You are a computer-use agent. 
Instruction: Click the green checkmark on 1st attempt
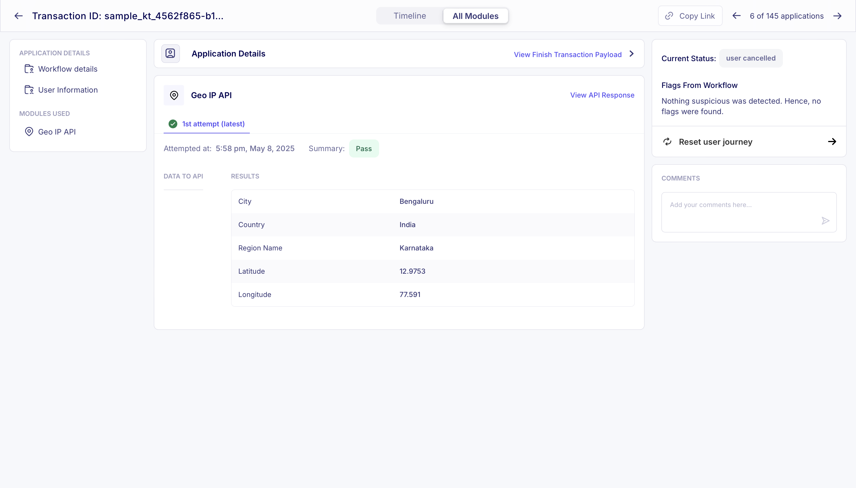click(172, 124)
